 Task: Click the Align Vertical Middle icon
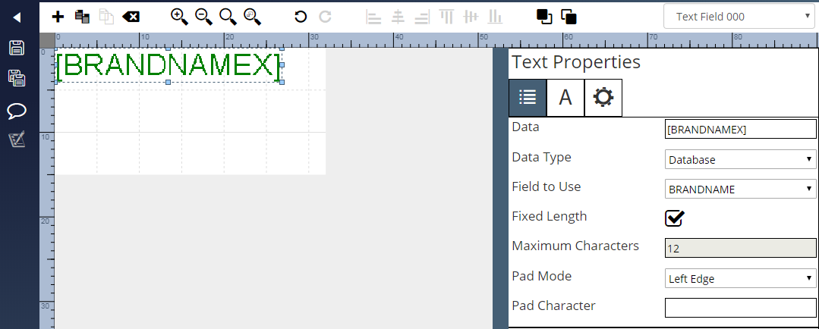pyautogui.click(x=471, y=17)
